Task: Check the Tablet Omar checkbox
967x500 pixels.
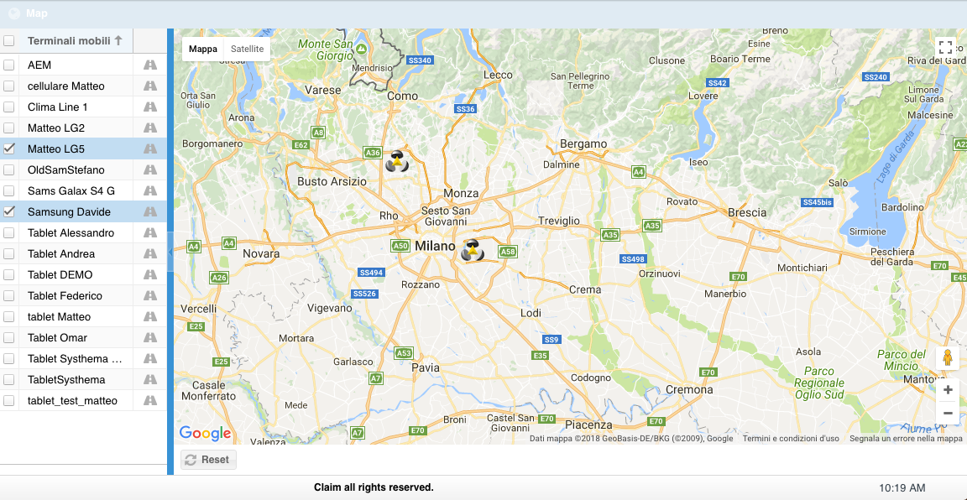Action: [8, 337]
